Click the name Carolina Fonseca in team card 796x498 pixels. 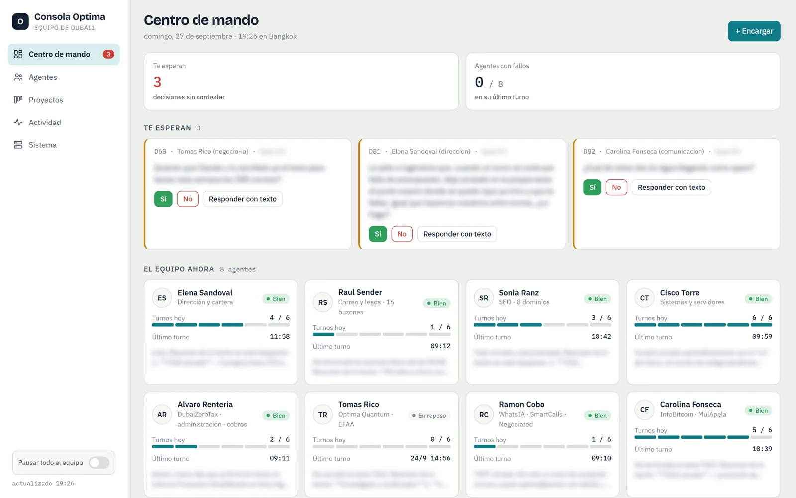tap(691, 404)
